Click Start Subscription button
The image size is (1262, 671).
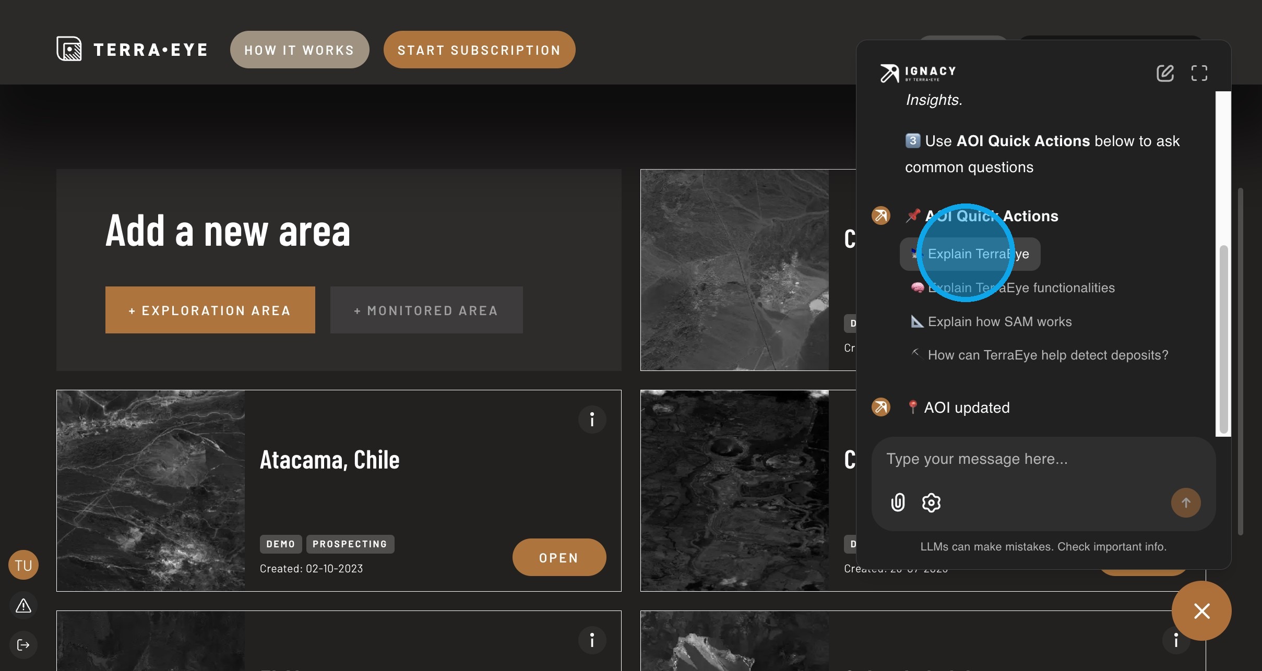point(479,50)
